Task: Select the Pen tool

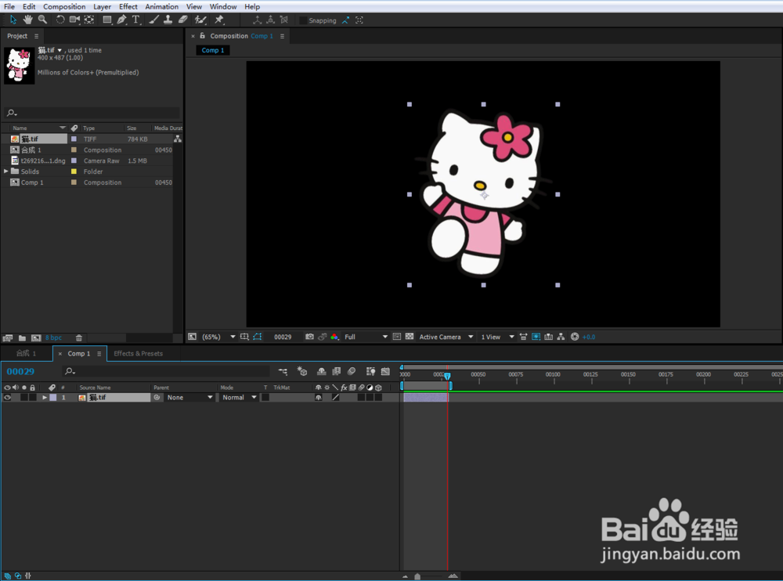Action: [122, 20]
